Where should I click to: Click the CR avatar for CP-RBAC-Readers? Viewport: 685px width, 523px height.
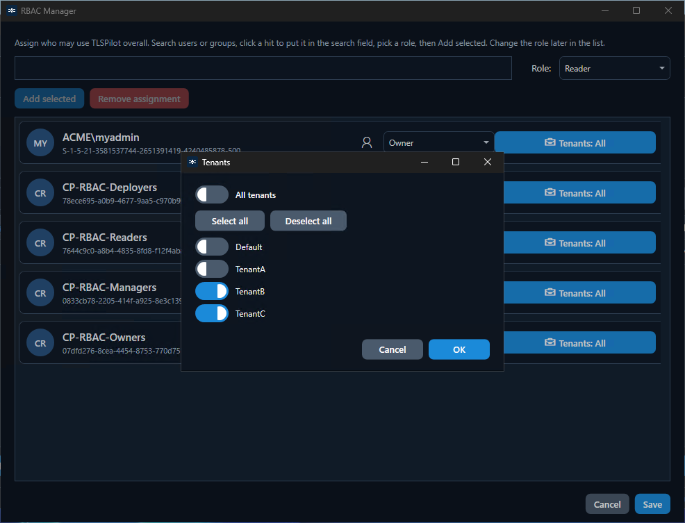point(40,243)
